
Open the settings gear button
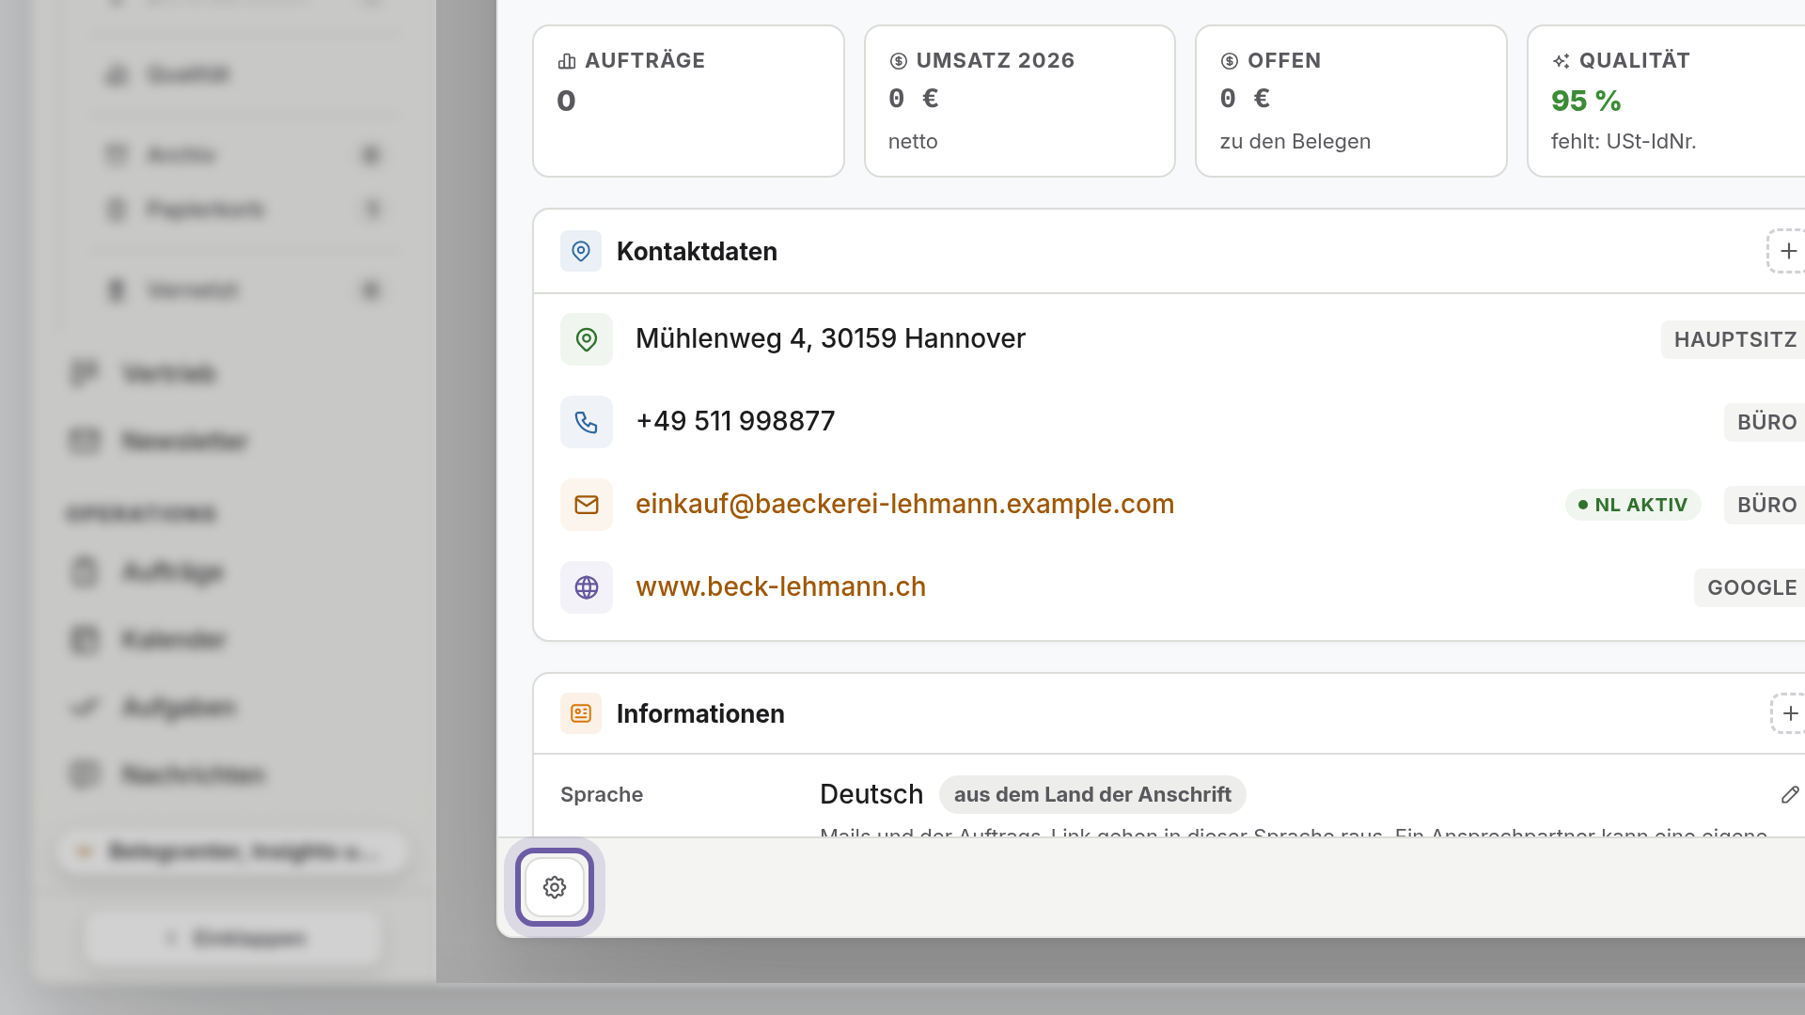[x=555, y=887]
